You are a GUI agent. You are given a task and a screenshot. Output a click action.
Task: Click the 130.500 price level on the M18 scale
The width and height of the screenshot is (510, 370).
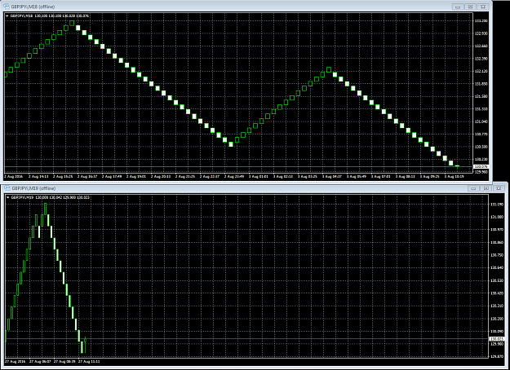pos(481,147)
